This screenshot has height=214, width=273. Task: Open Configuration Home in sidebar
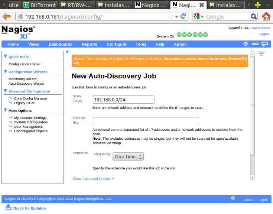pyautogui.click(x=24, y=64)
